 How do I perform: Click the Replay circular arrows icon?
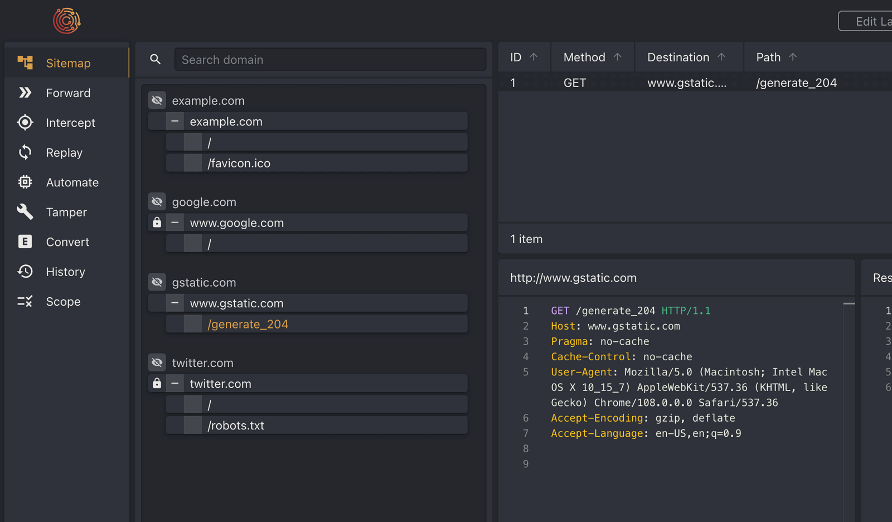pyautogui.click(x=25, y=152)
